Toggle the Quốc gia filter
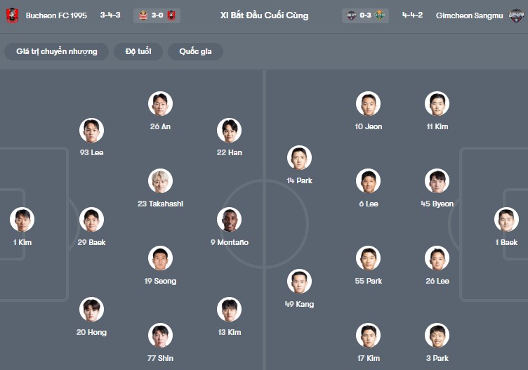The image size is (528, 370). pos(195,51)
